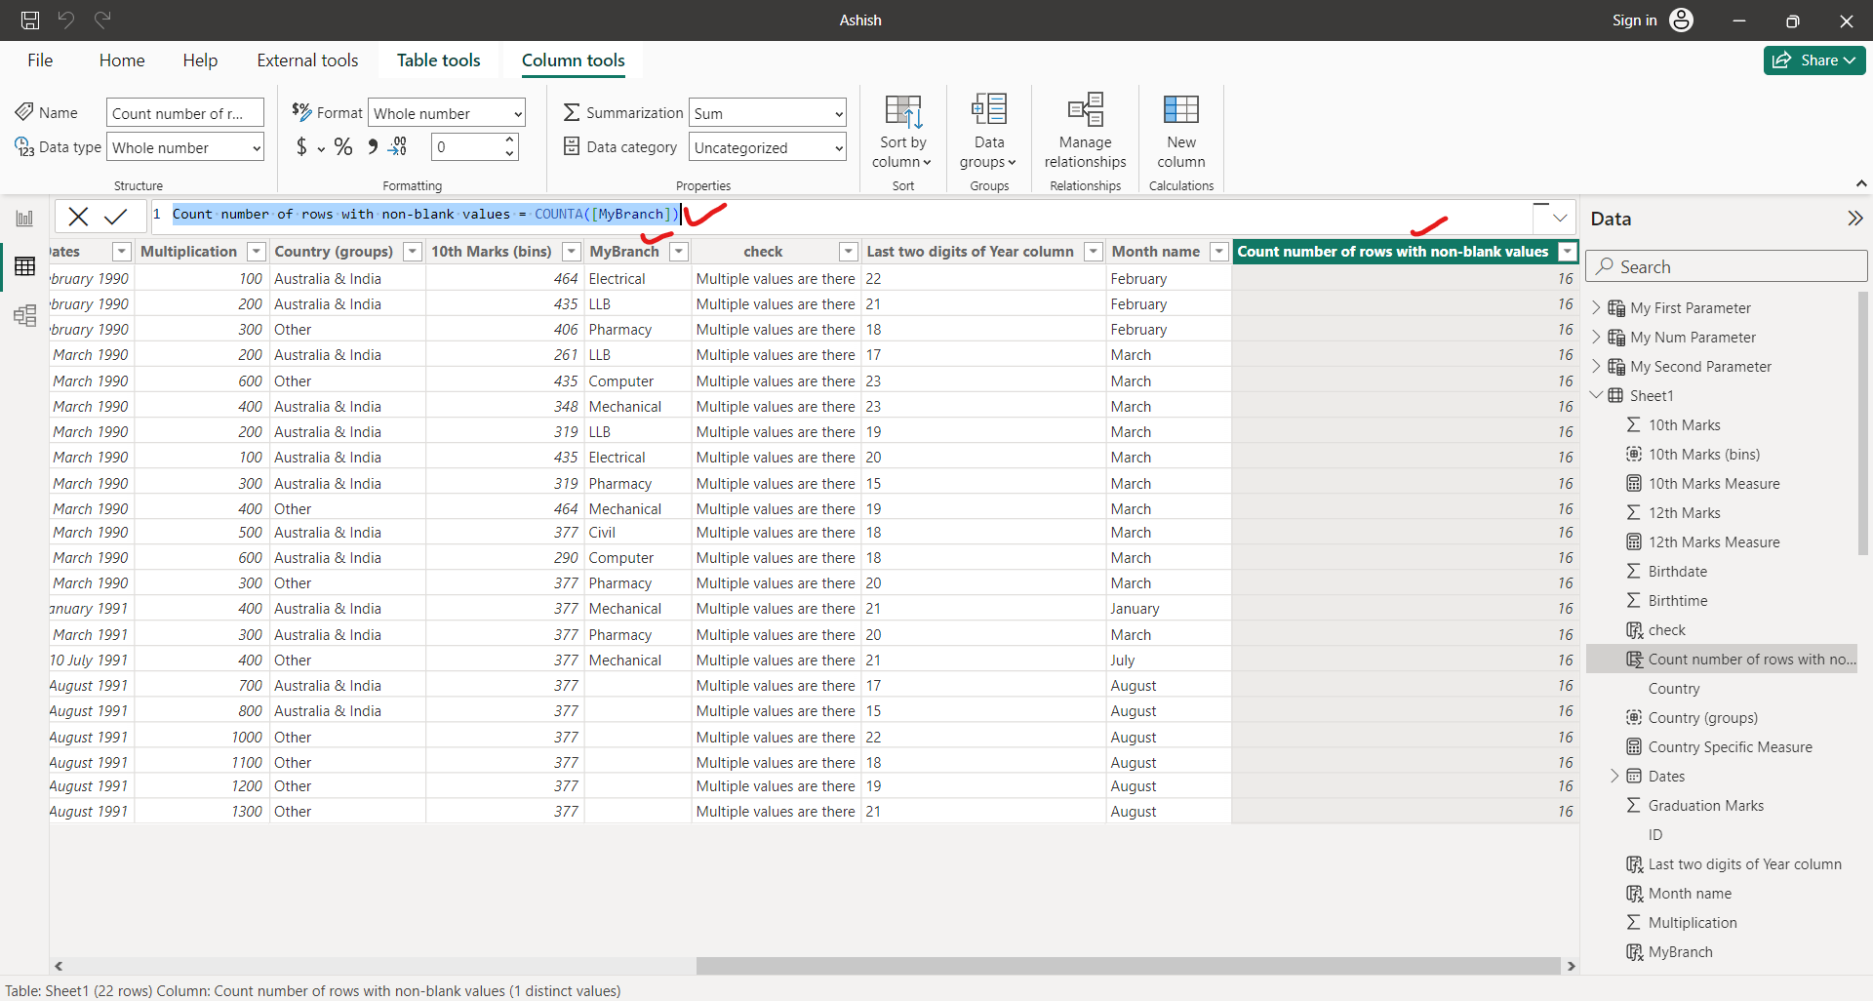This screenshot has height=1001, width=1873.
Task: Switch to Model view icon
Action: [24, 315]
